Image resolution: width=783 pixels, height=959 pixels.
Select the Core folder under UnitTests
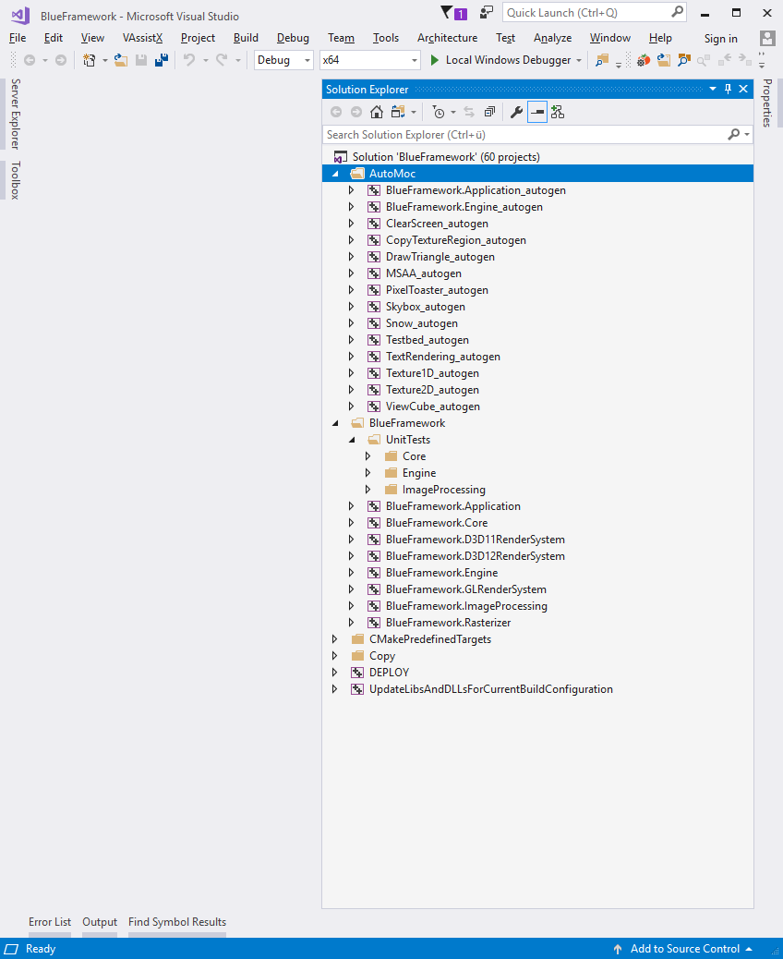point(414,456)
